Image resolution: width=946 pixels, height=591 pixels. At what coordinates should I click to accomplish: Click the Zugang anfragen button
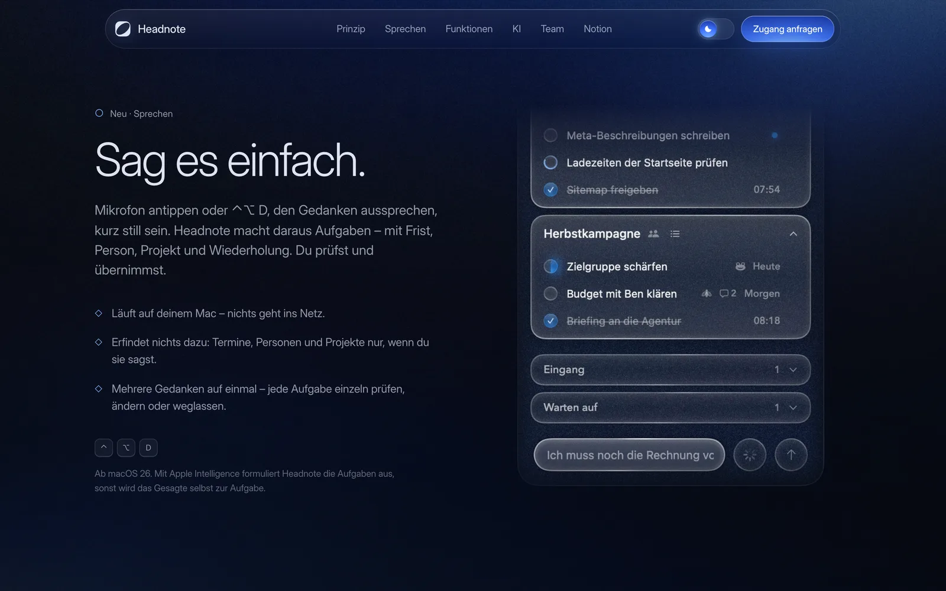(788, 29)
